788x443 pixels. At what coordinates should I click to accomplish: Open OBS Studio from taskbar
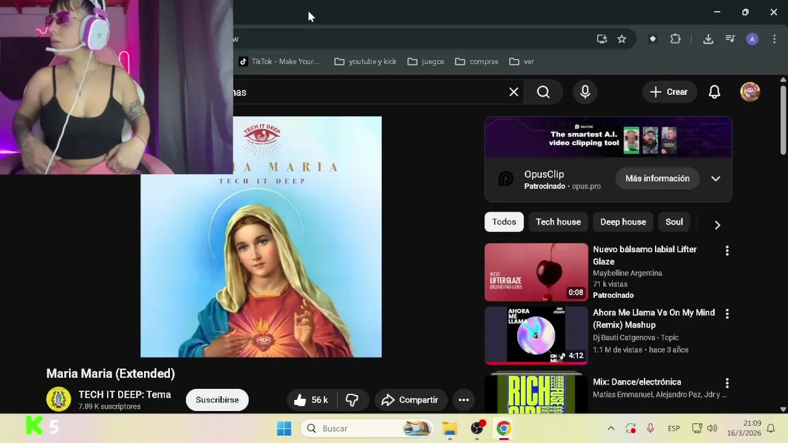tap(477, 428)
